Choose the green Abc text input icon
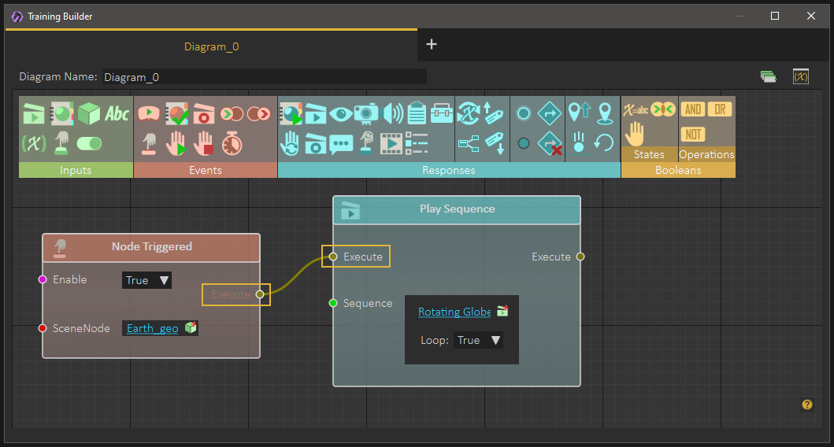834x447 pixels. click(x=117, y=113)
